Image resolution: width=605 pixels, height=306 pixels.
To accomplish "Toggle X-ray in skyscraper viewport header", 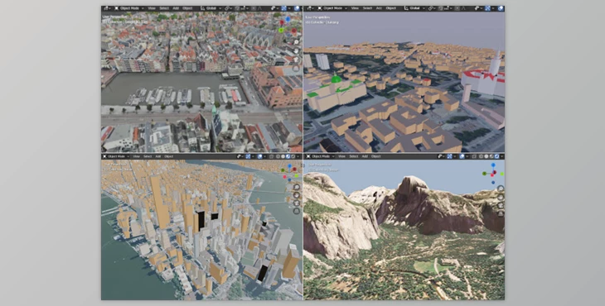I will tap(272, 156).
